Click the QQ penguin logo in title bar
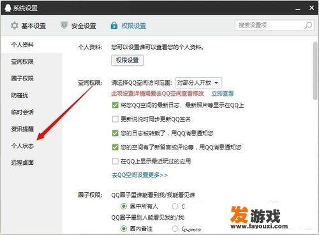The height and width of the screenshot is (235, 319). tap(8, 8)
